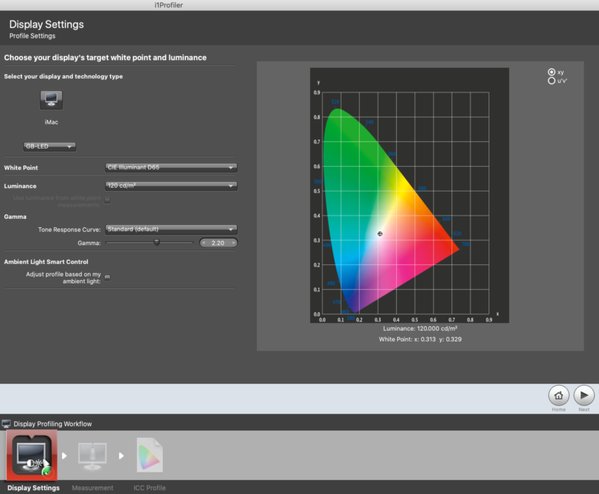This screenshot has width=599, height=494.
Task: Click the Gamma slider handle
Action: (156, 242)
